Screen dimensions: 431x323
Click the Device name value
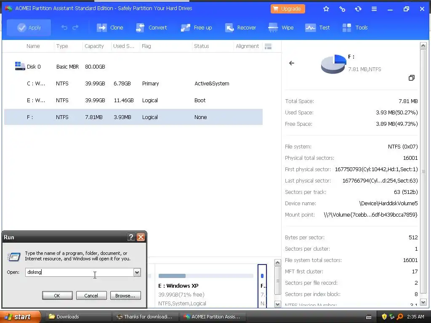coord(388,204)
